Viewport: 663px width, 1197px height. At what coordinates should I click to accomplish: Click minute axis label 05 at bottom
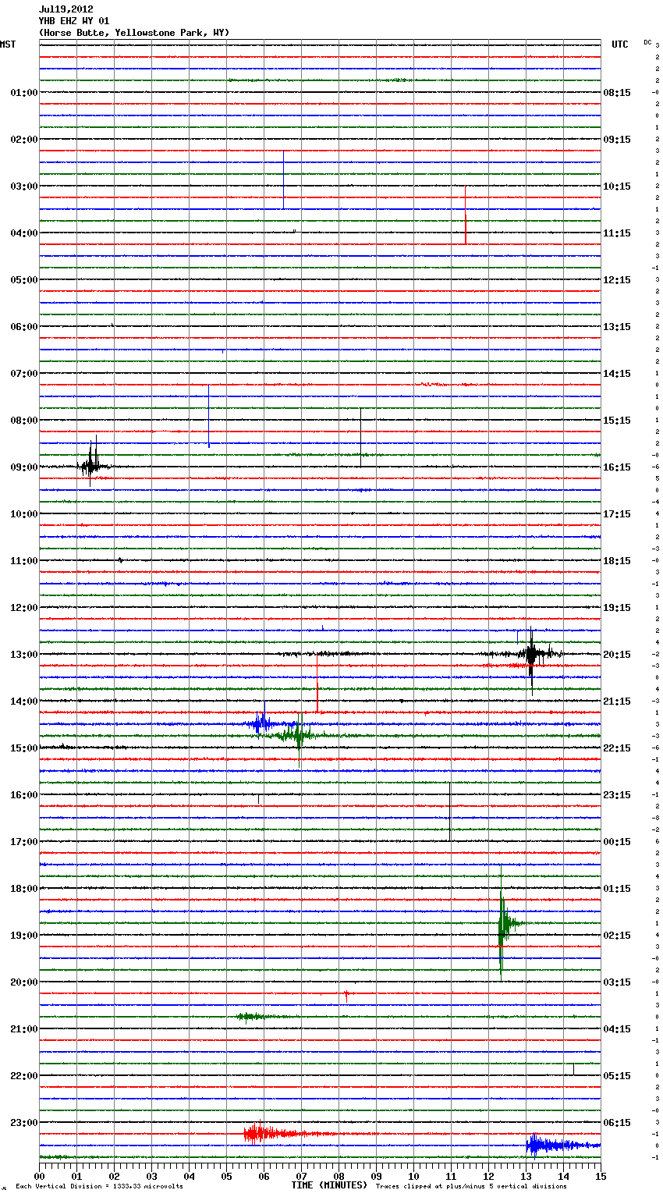(x=226, y=1176)
